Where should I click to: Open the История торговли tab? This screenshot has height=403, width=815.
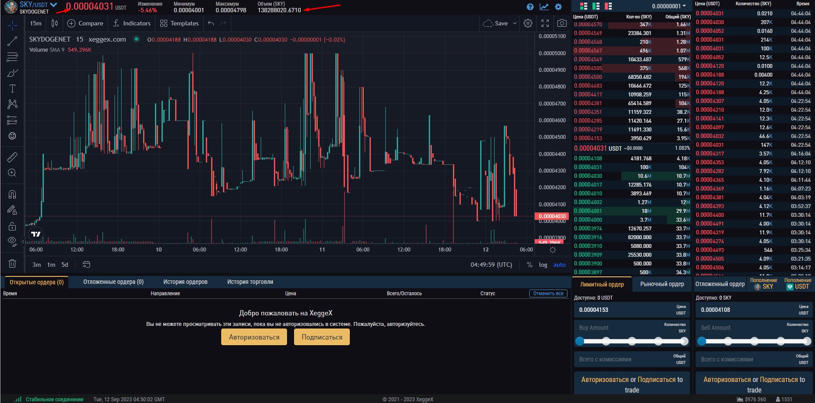250,282
